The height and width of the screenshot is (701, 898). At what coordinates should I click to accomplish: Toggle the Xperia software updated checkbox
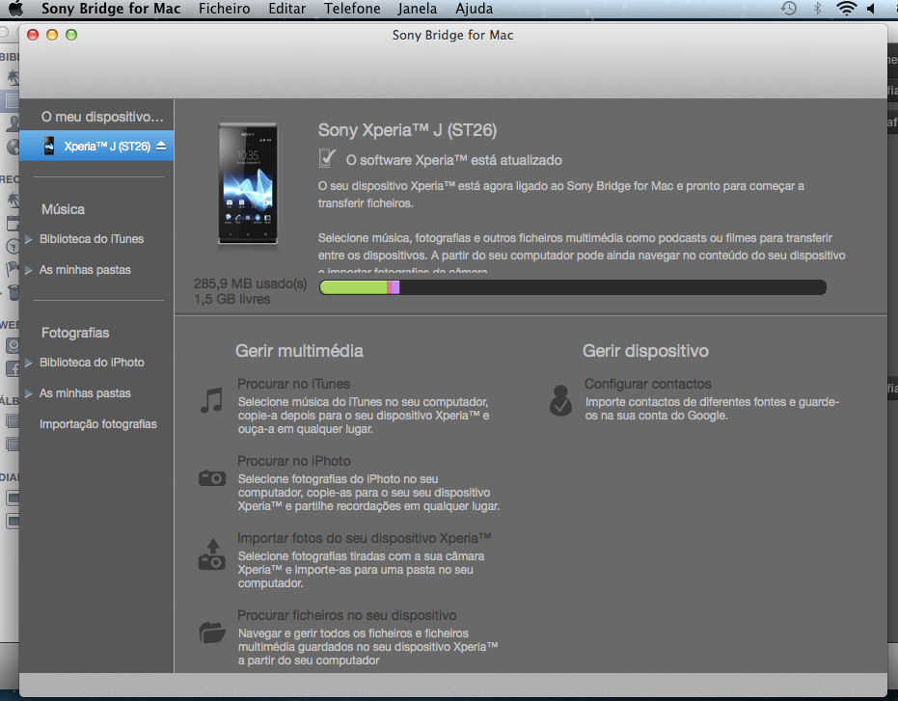tap(328, 158)
